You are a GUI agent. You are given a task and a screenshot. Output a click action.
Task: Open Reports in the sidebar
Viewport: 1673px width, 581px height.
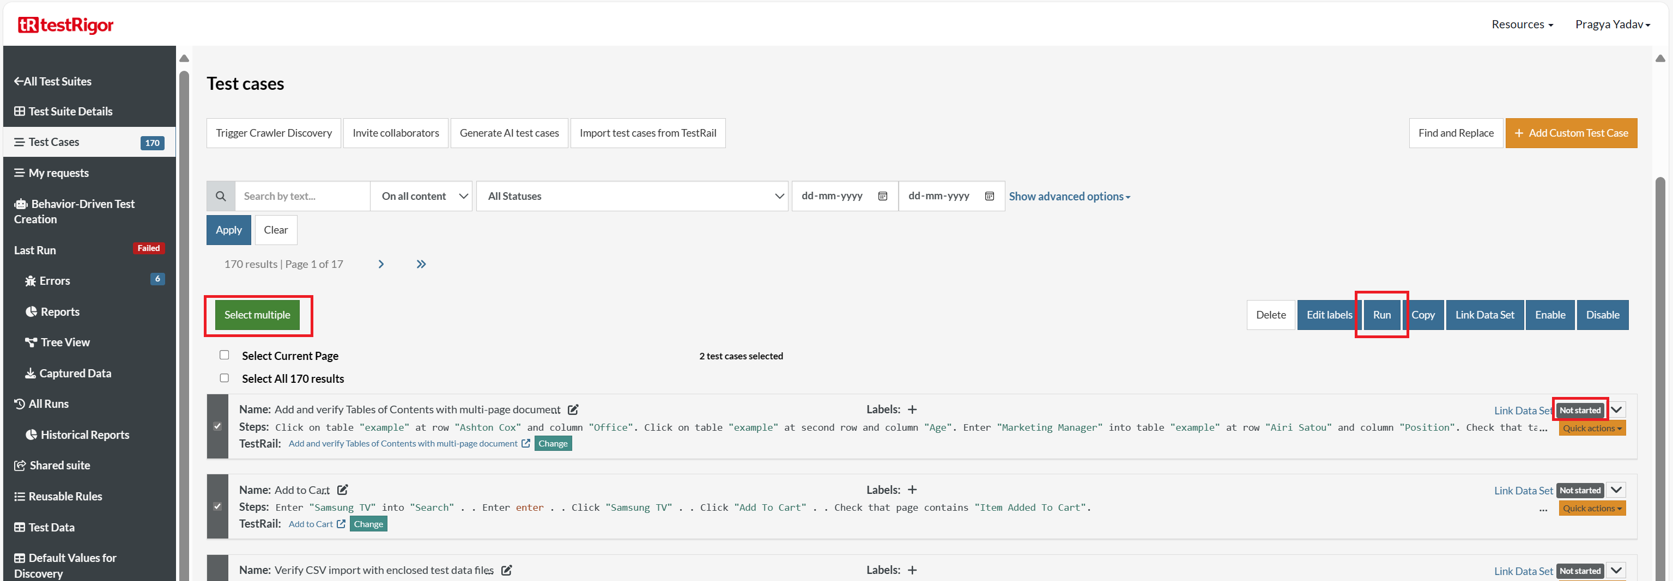[60, 311]
